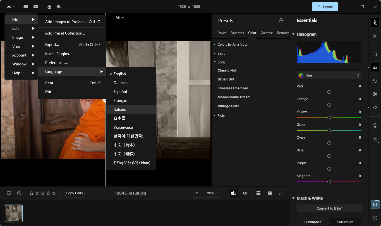Switch to the Creative presets tab
Viewport: 381px width, 226px height.
coord(267,33)
